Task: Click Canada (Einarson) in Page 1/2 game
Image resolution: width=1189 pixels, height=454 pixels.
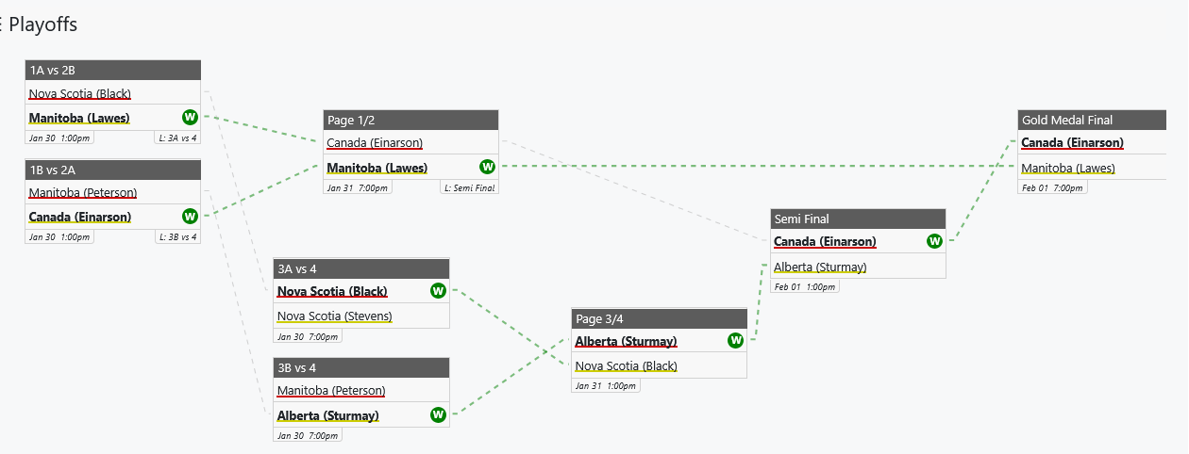Action: pyautogui.click(x=375, y=143)
